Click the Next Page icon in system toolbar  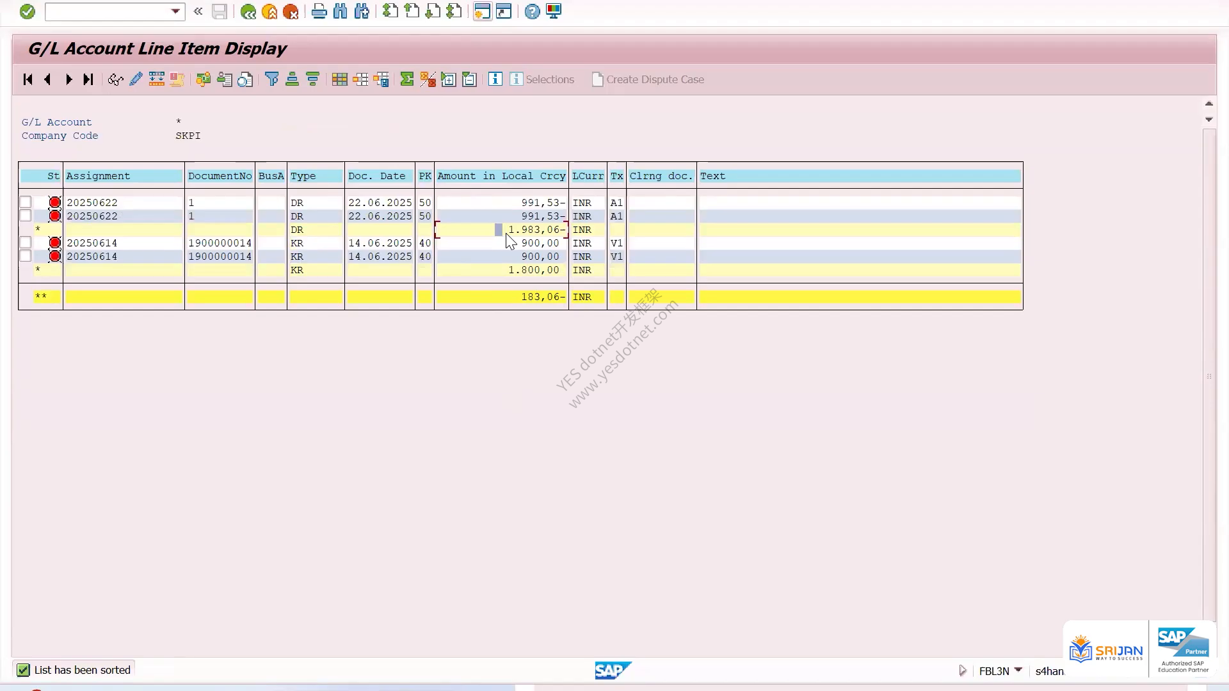433,12
